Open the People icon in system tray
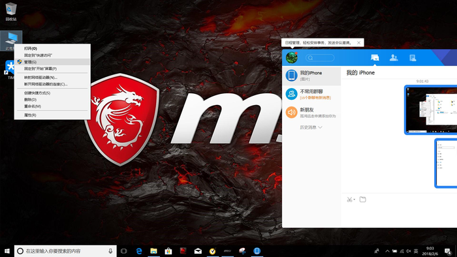Viewport: 457px width, 257px height. click(x=377, y=251)
